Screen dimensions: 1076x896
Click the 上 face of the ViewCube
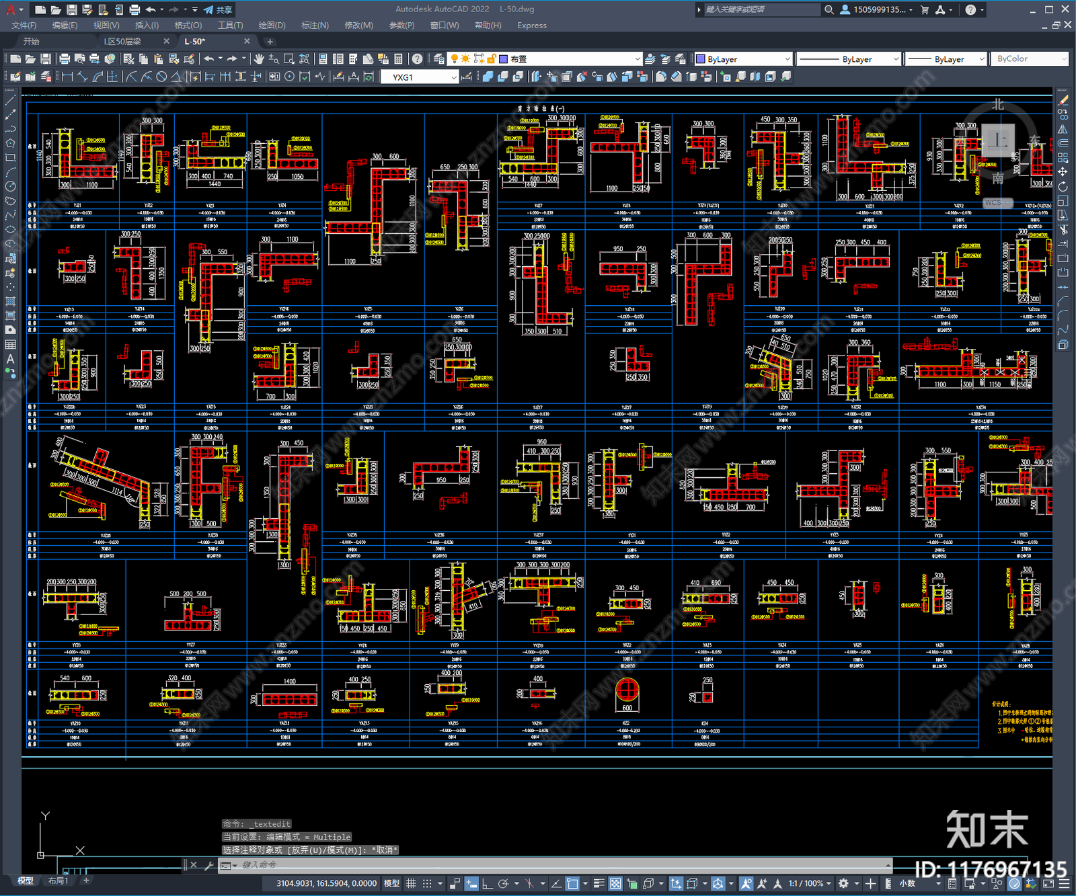pos(998,141)
